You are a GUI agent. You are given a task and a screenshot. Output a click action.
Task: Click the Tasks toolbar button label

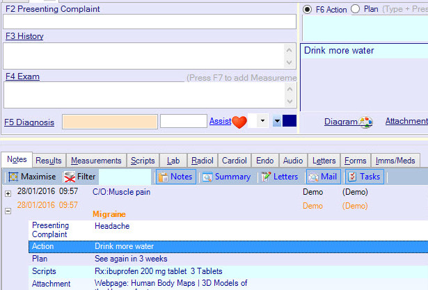coord(370,177)
